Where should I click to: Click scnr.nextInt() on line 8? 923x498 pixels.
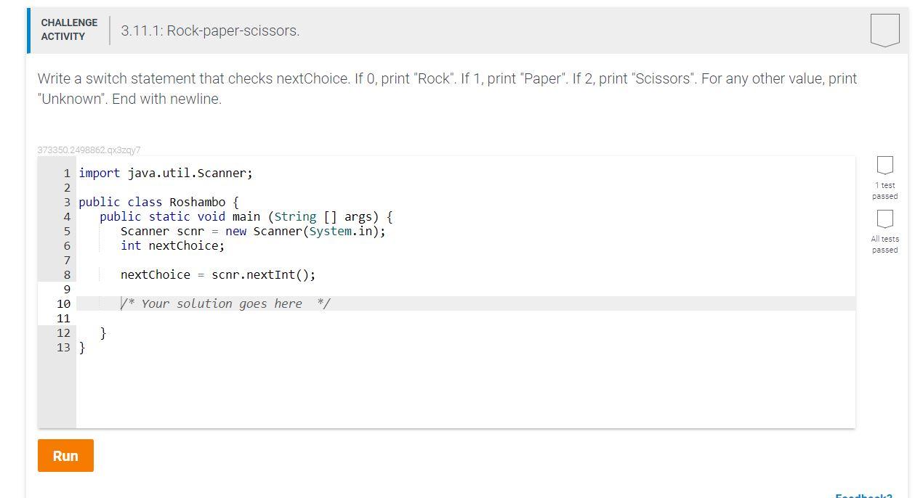(263, 274)
